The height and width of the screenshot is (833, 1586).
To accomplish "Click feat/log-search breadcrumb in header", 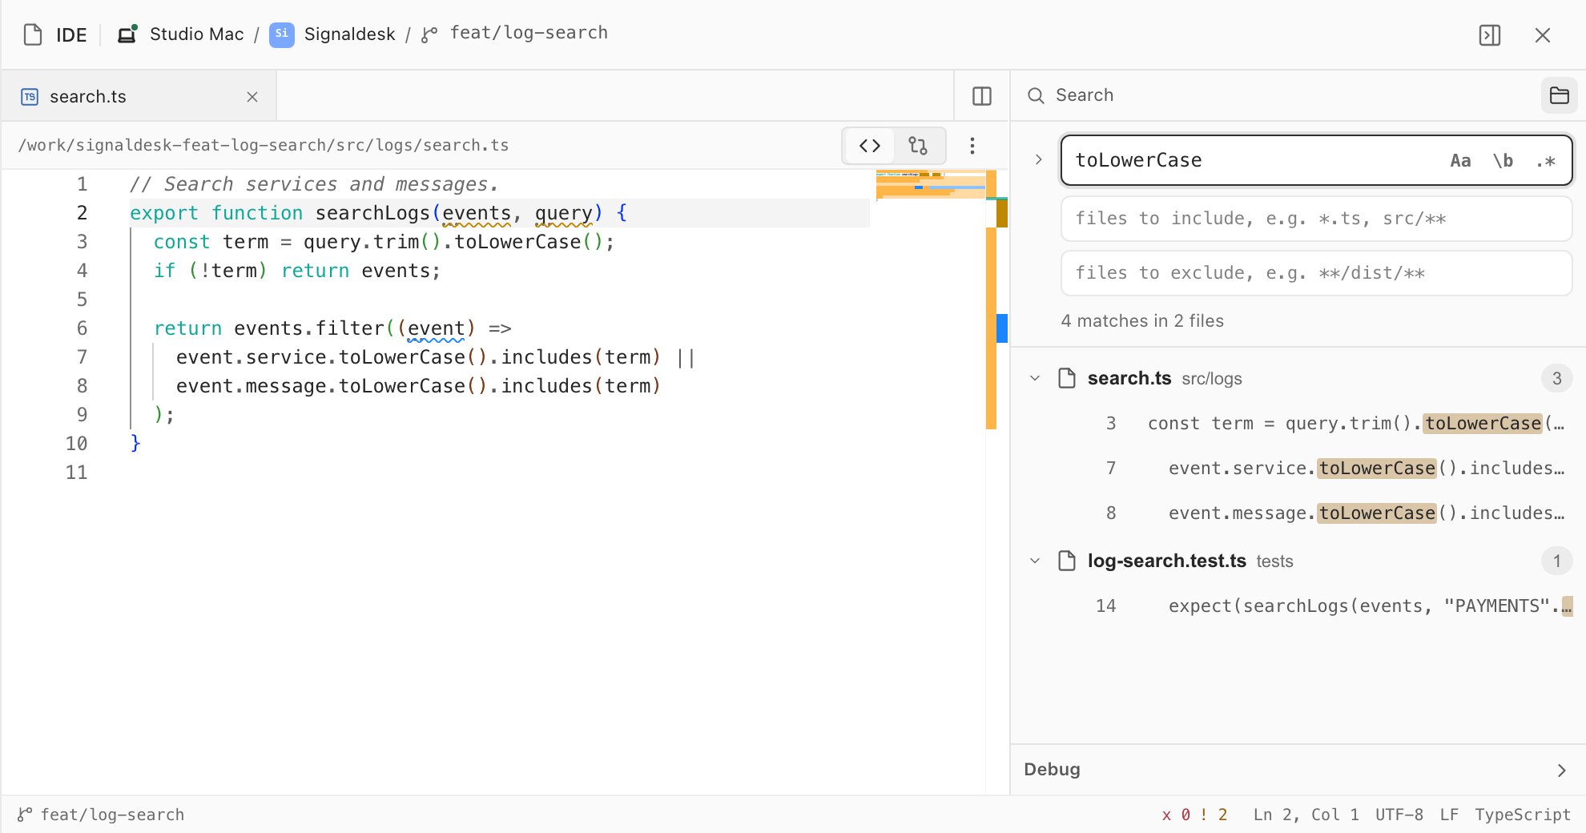I will [x=529, y=33].
